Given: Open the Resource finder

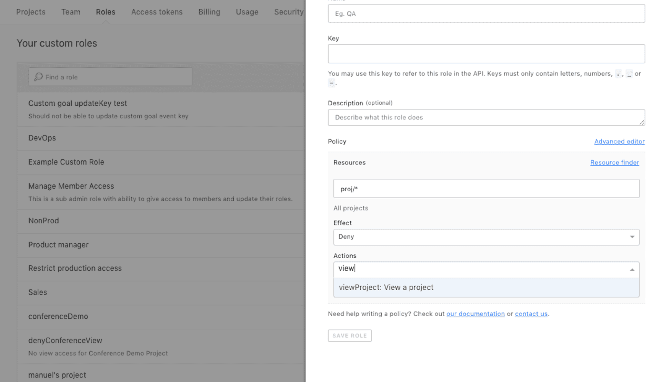Looking at the screenshot, I should click(x=614, y=162).
